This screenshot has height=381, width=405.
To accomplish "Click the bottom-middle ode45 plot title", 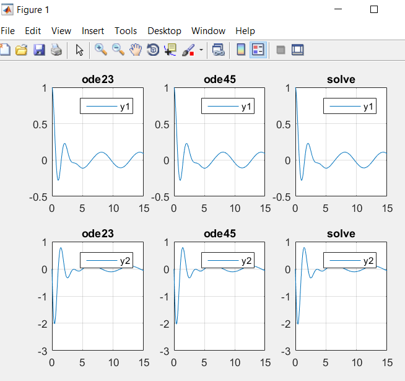I will (x=220, y=234).
